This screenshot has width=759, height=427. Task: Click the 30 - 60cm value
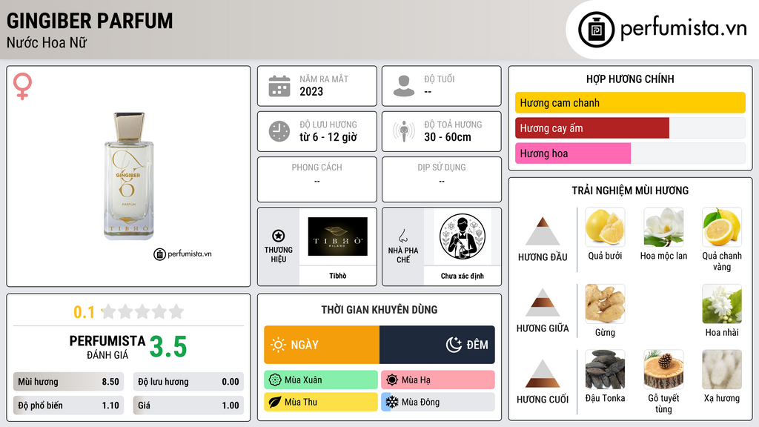(x=448, y=137)
